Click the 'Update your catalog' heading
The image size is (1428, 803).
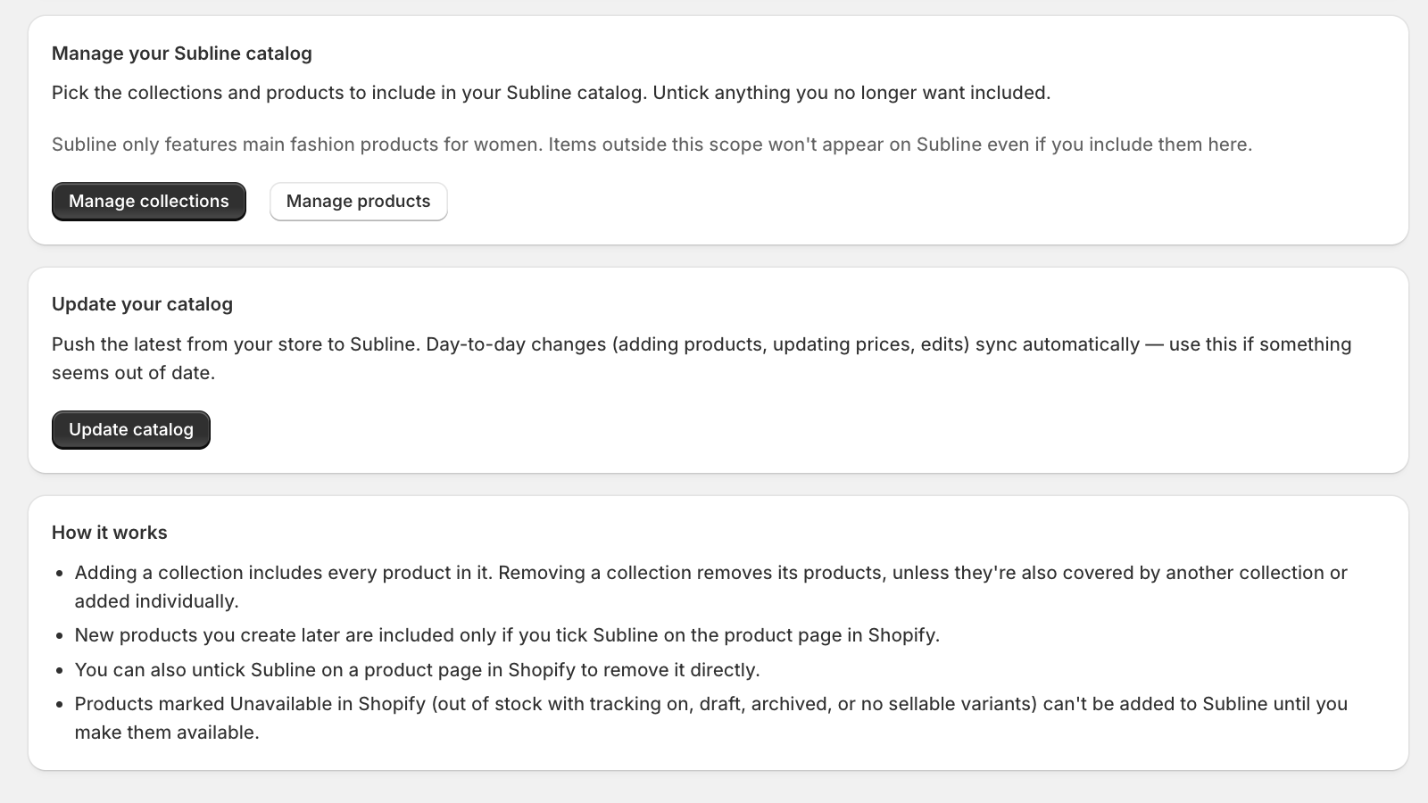point(142,304)
